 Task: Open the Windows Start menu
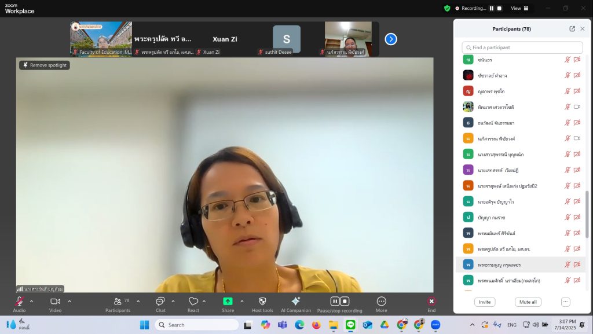point(144,325)
